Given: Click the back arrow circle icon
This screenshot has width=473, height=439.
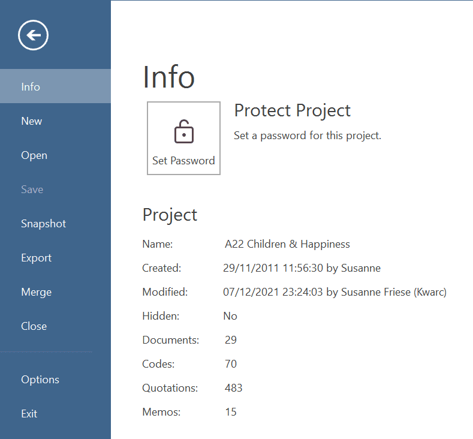Looking at the screenshot, I should tap(33, 35).
